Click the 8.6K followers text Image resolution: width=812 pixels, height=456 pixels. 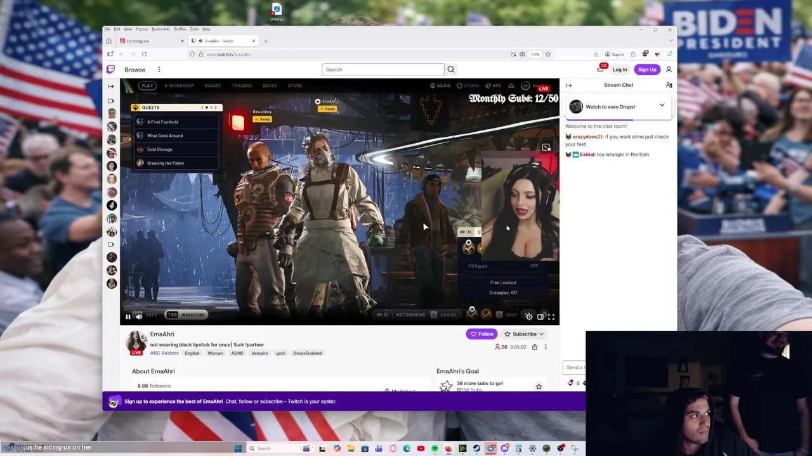154,386
